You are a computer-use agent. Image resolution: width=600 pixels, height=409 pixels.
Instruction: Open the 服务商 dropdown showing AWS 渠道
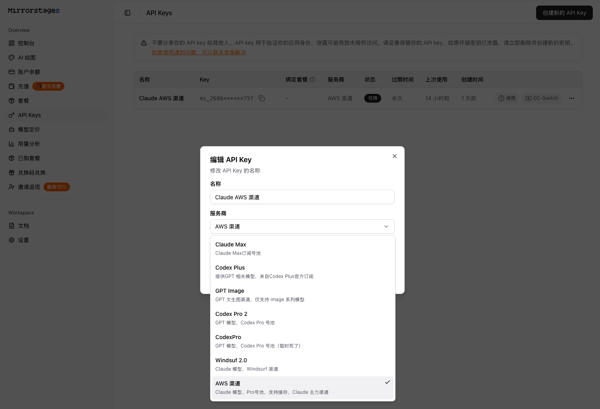(302, 226)
